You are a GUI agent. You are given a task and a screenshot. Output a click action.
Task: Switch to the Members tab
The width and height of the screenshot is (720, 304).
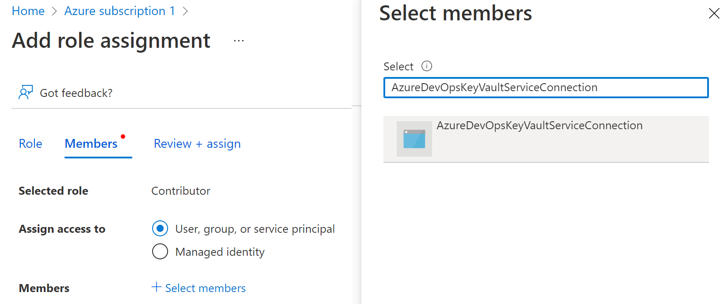(x=91, y=143)
